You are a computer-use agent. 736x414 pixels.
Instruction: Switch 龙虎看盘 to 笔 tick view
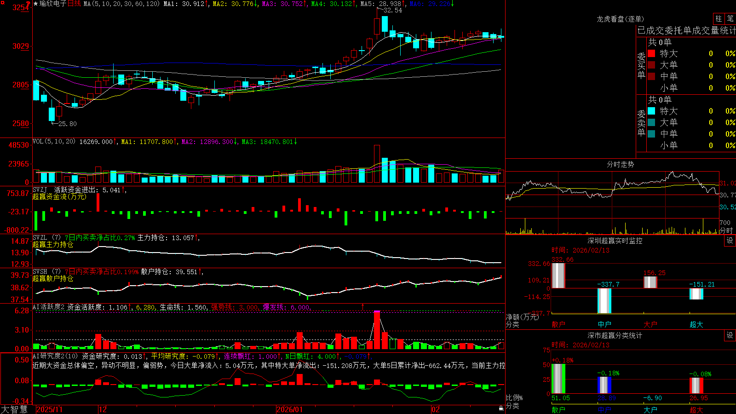click(x=730, y=18)
